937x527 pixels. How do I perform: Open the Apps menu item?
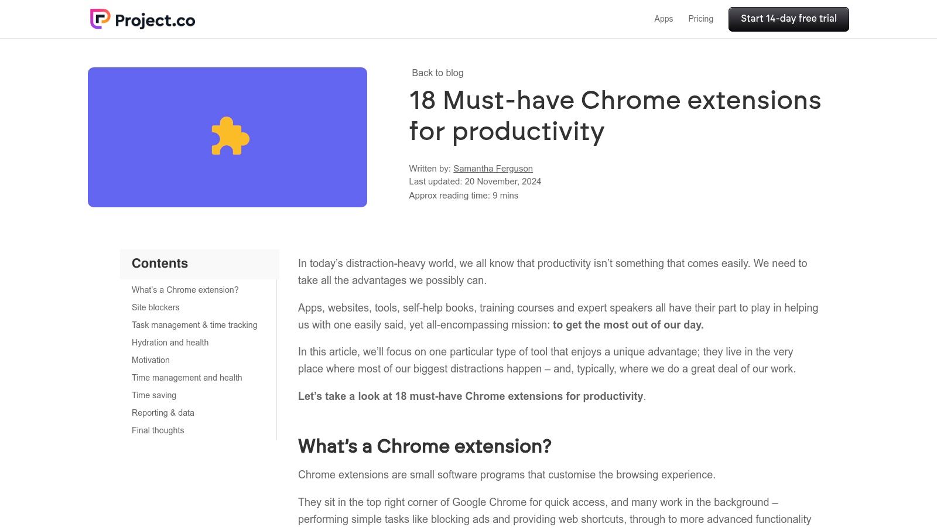[x=664, y=19]
